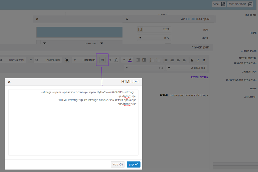Click the 'דף חתימה:' label
258x172 pixels.
tap(250, 97)
